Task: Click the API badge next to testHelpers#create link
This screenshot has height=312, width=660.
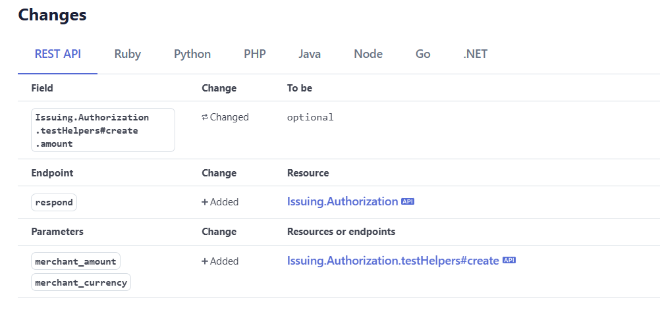Action: [509, 261]
